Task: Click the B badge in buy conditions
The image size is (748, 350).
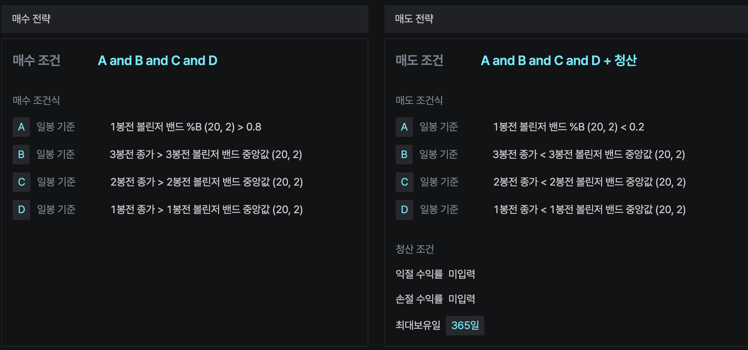Action: coord(21,154)
